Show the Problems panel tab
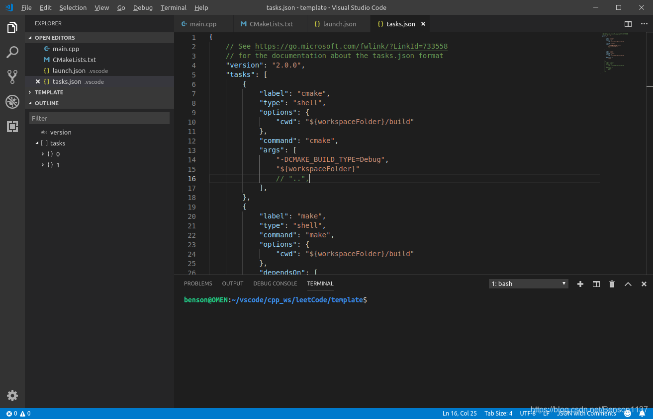The image size is (653, 419). tap(198, 283)
